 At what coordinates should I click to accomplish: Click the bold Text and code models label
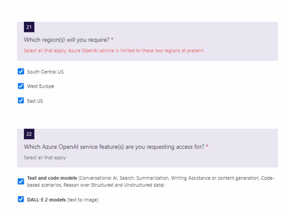coord(52,179)
